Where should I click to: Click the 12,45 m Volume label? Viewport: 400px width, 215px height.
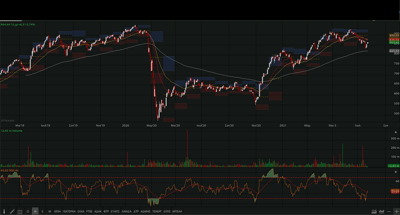[x=12, y=131]
